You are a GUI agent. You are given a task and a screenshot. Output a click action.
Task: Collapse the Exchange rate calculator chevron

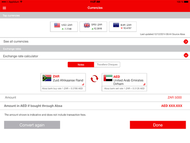tap(186, 55)
